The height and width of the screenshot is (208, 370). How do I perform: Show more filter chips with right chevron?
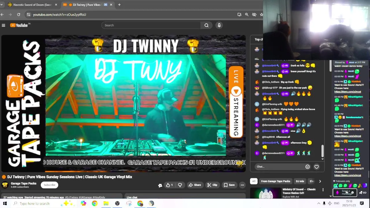(x=320, y=181)
